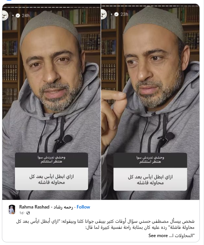
Task: Click story avatar in right image
Action: click(104, 14)
